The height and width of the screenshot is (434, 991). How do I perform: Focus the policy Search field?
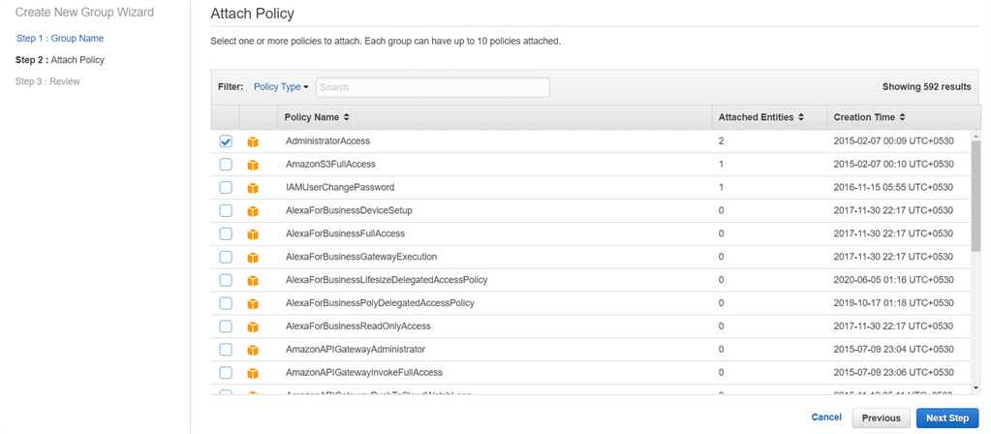pyautogui.click(x=432, y=87)
